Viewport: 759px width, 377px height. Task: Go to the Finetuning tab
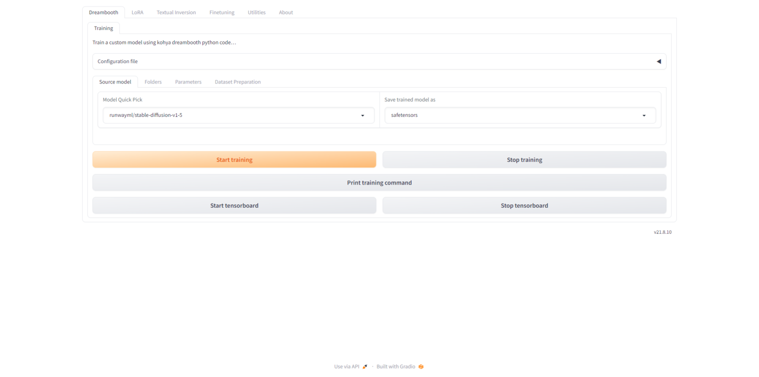(x=222, y=12)
